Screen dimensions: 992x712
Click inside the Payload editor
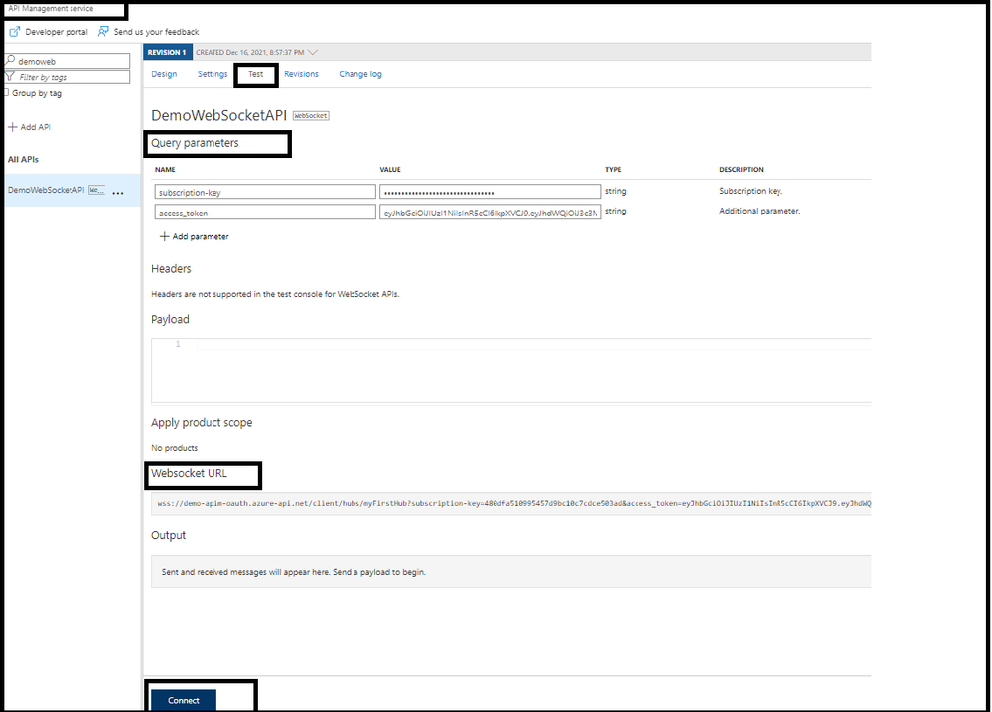[x=511, y=370]
